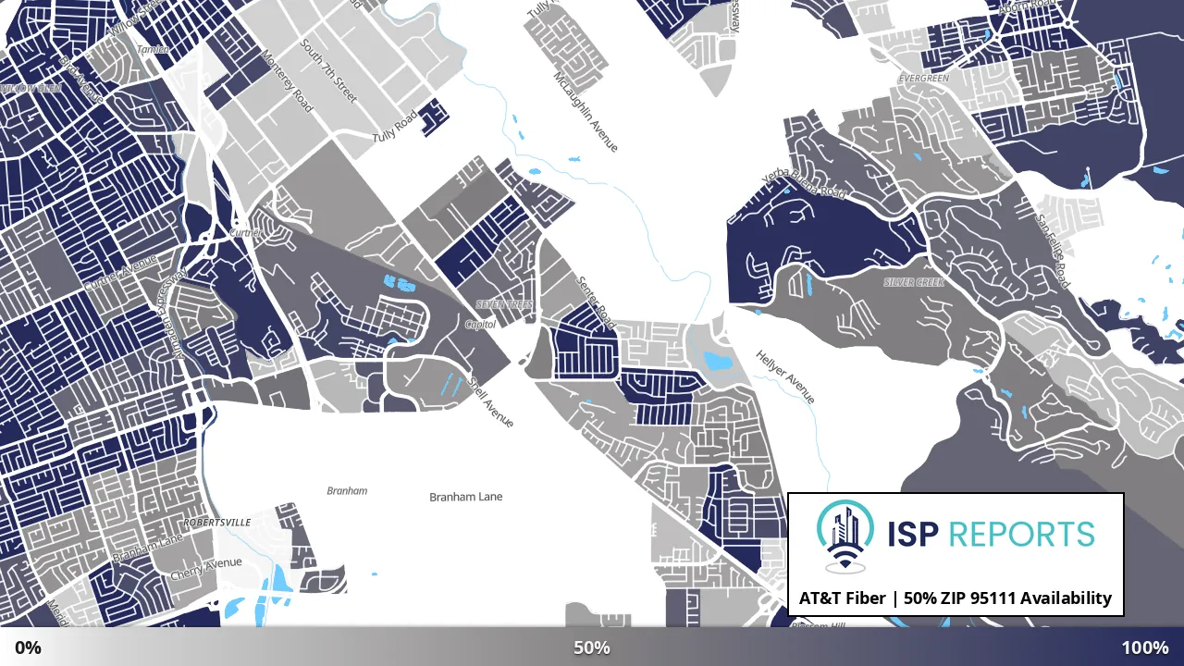The height and width of the screenshot is (666, 1184).
Task: Click the "100%" legend label
Action: coord(1145,647)
